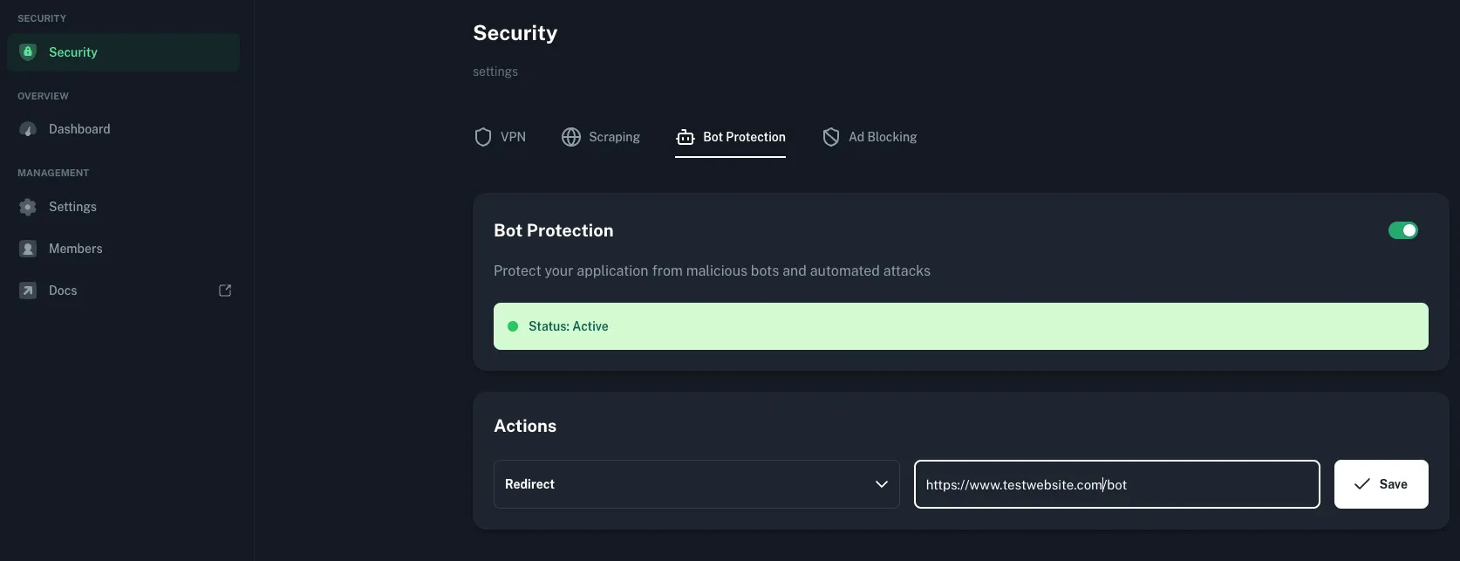Screen dimensions: 1460x561
Task: Click the chevron on the Redirect selector
Action: pyautogui.click(x=882, y=484)
